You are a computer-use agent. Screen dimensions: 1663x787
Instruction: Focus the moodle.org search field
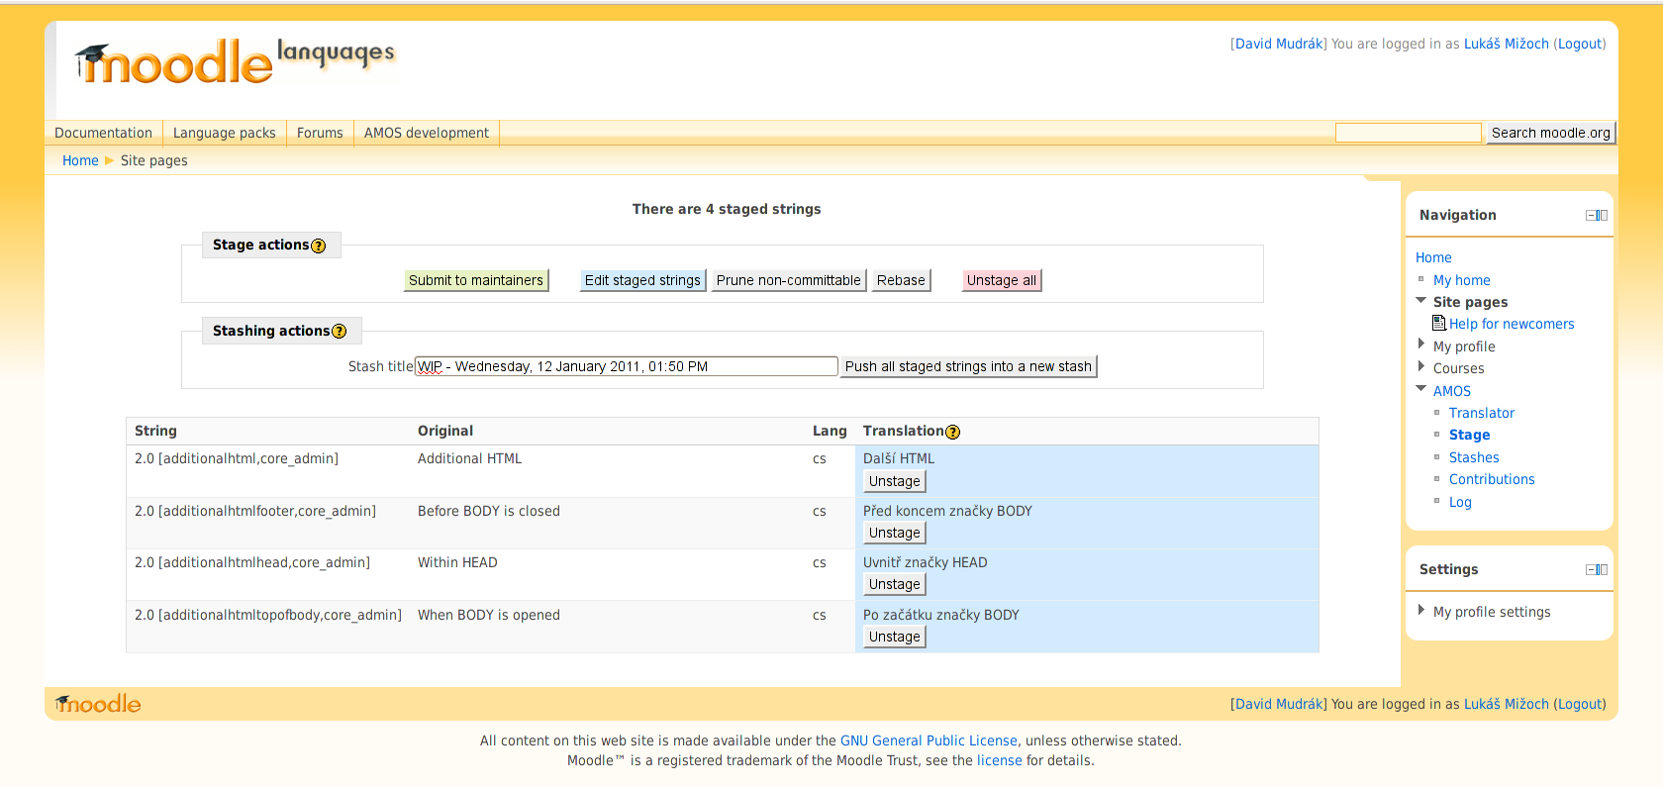pyautogui.click(x=1408, y=133)
